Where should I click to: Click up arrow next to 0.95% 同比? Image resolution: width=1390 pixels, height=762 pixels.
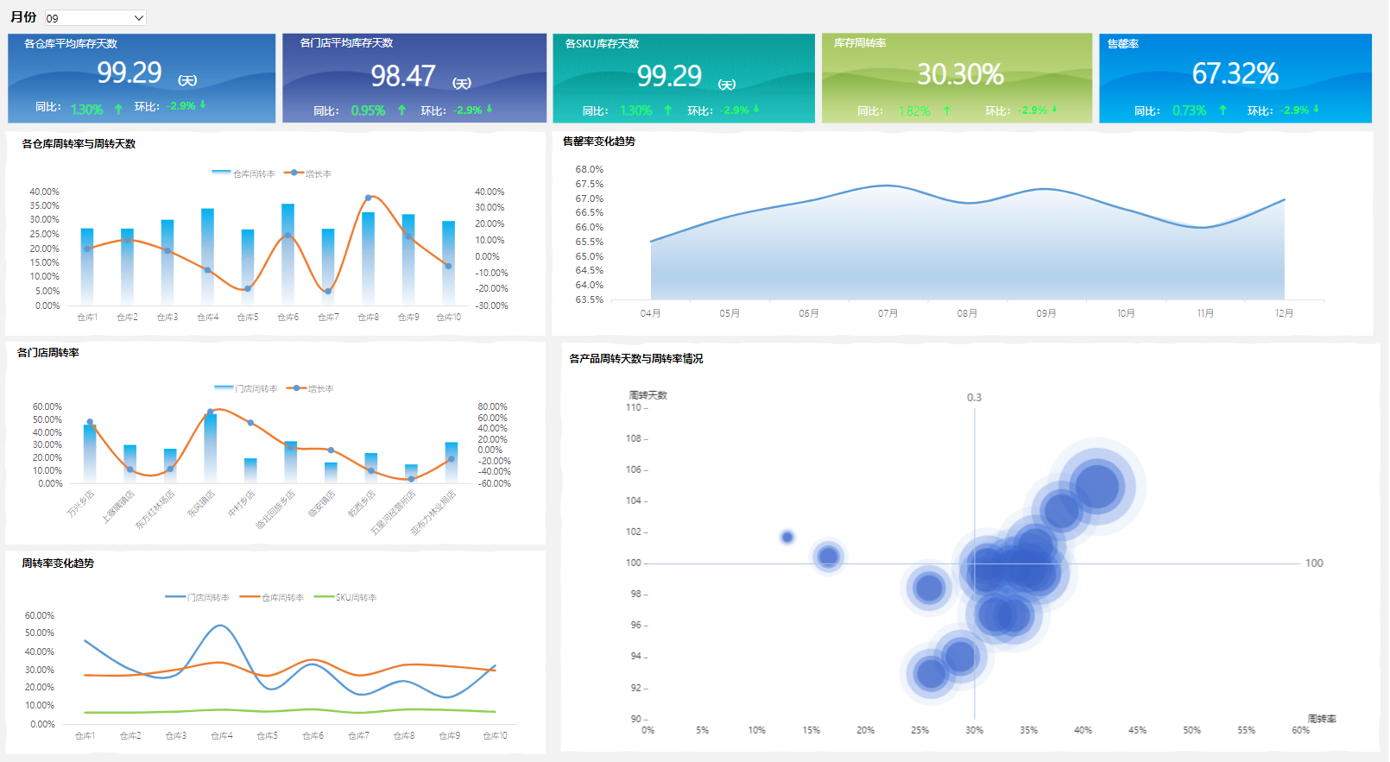point(401,110)
